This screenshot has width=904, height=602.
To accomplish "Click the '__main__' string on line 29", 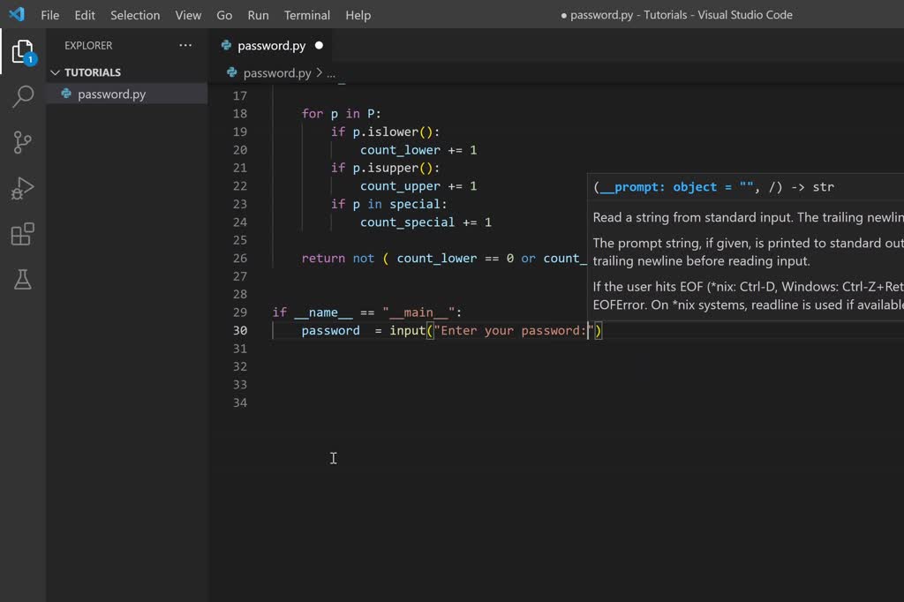I will [x=418, y=312].
